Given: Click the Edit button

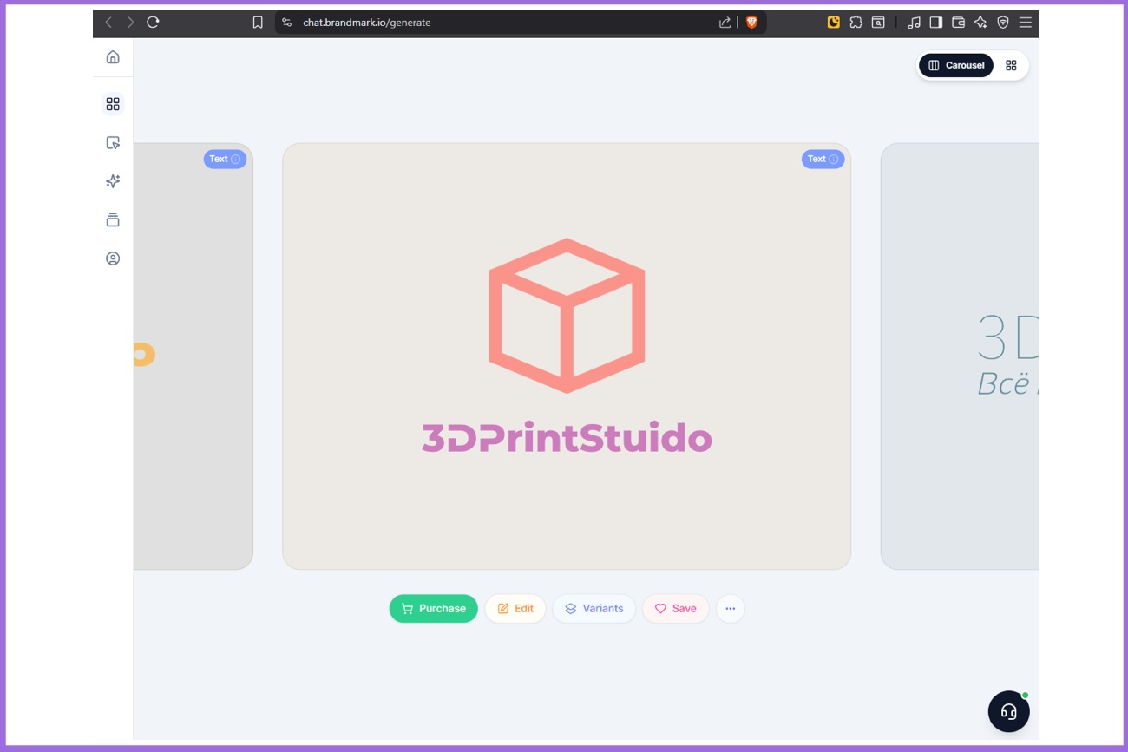Looking at the screenshot, I should click(515, 609).
